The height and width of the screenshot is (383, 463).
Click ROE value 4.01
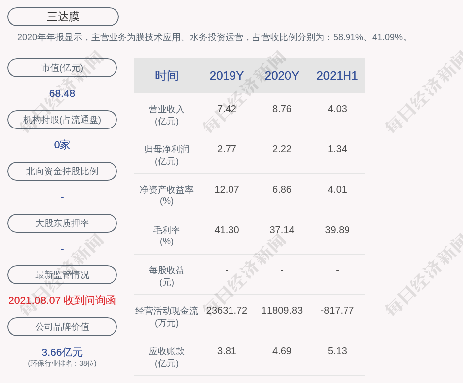click(x=337, y=189)
